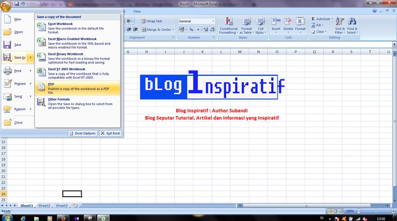Click Decrease Decimal icon
The width and height of the screenshot is (397, 221).
212,30
